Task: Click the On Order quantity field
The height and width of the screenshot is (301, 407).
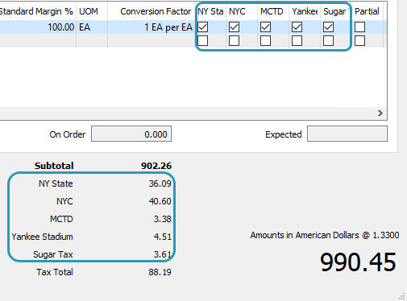Action: click(131, 134)
